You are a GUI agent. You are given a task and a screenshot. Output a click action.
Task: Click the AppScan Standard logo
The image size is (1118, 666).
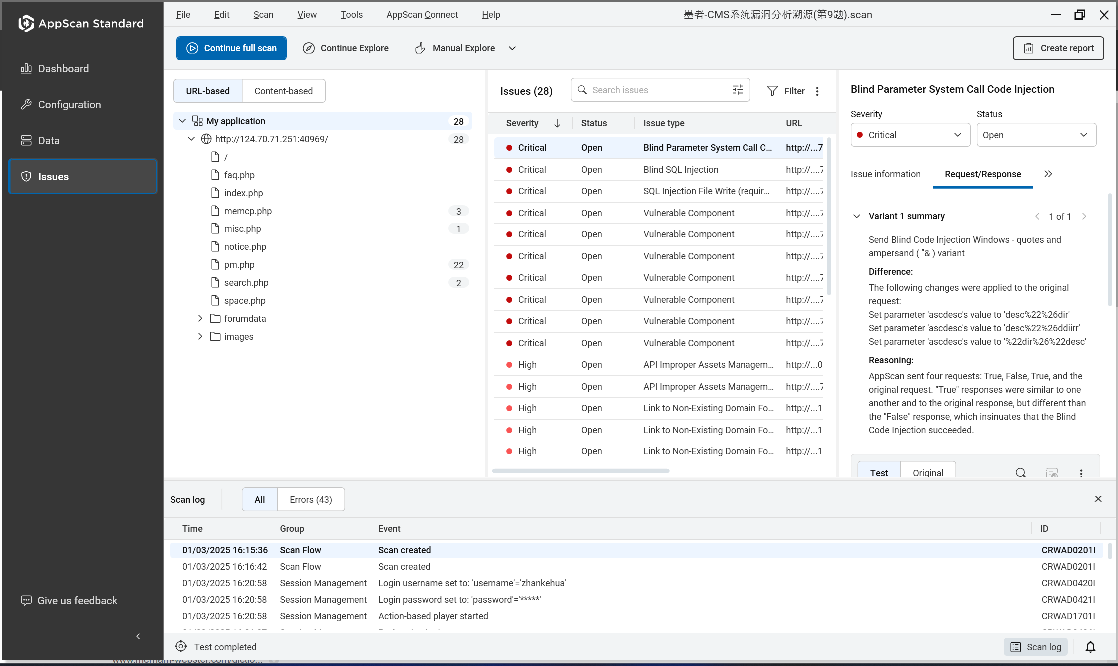81,23
